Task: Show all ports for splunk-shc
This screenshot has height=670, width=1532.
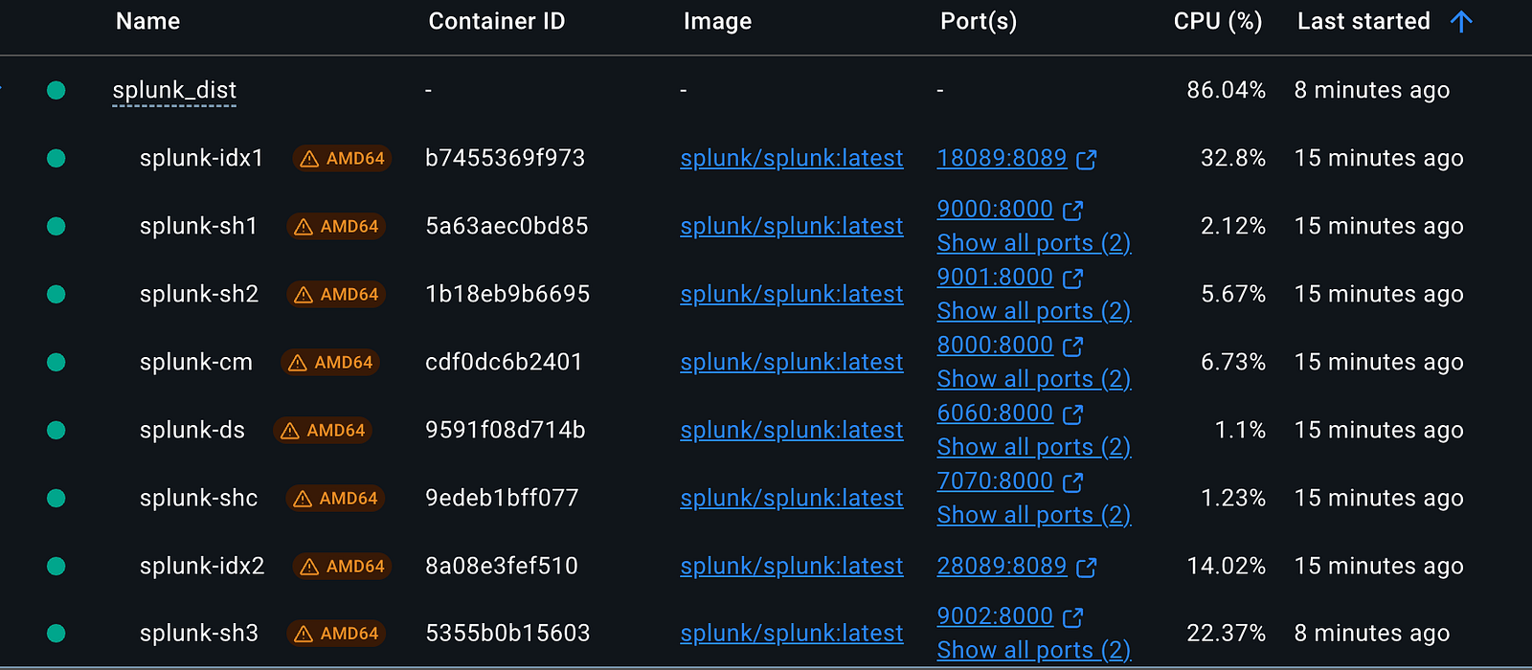Action: (1033, 515)
